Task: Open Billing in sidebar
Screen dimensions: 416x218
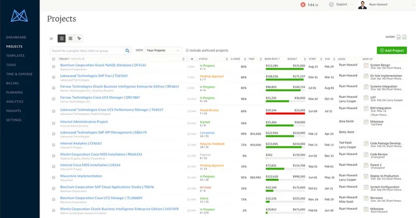Action: pos(12,83)
